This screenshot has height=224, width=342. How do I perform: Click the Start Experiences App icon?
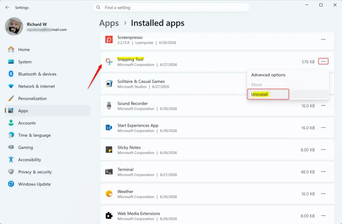109,128
